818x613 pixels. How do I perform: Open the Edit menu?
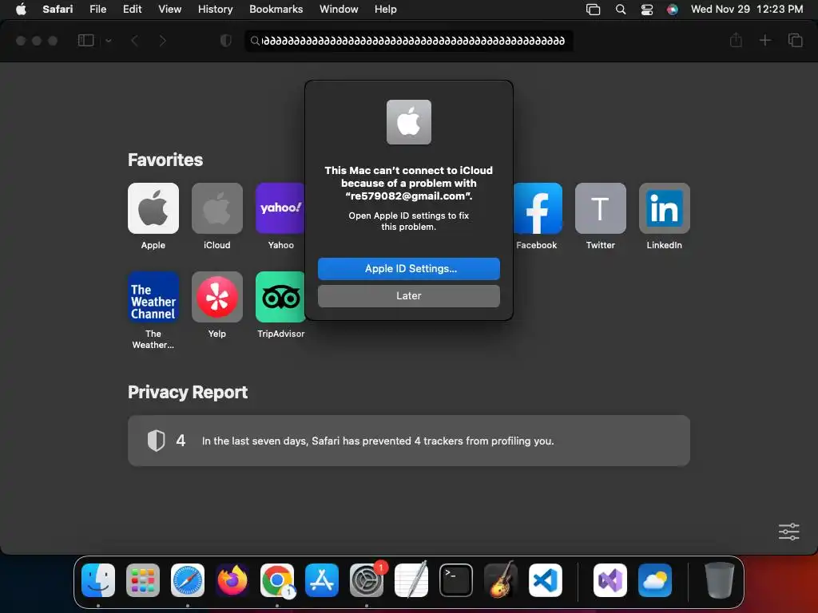point(132,9)
